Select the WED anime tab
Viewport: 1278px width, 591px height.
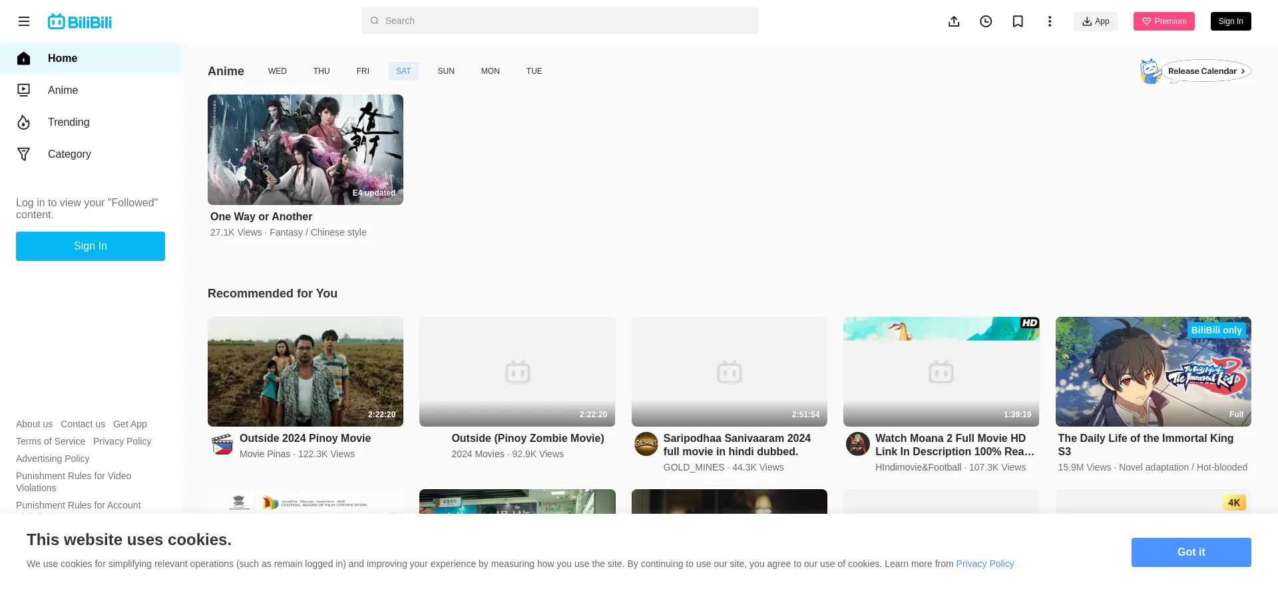pos(278,71)
